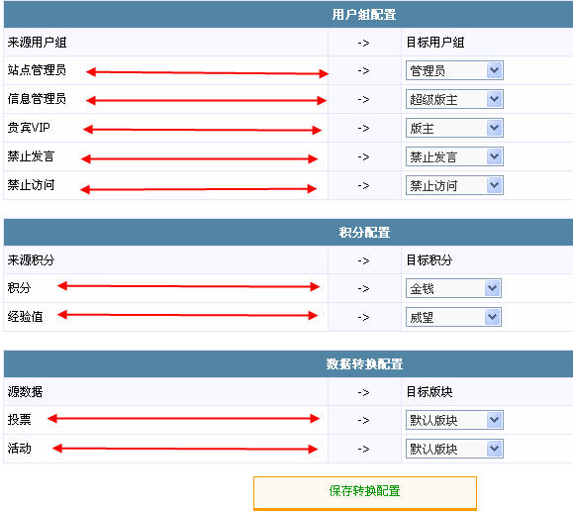Open the 金钱 target points dropdown
Screen dimensions: 573x511
[x=453, y=288]
